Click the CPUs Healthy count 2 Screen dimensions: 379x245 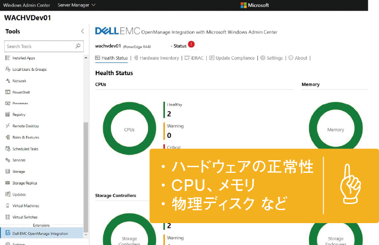pos(169,114)
